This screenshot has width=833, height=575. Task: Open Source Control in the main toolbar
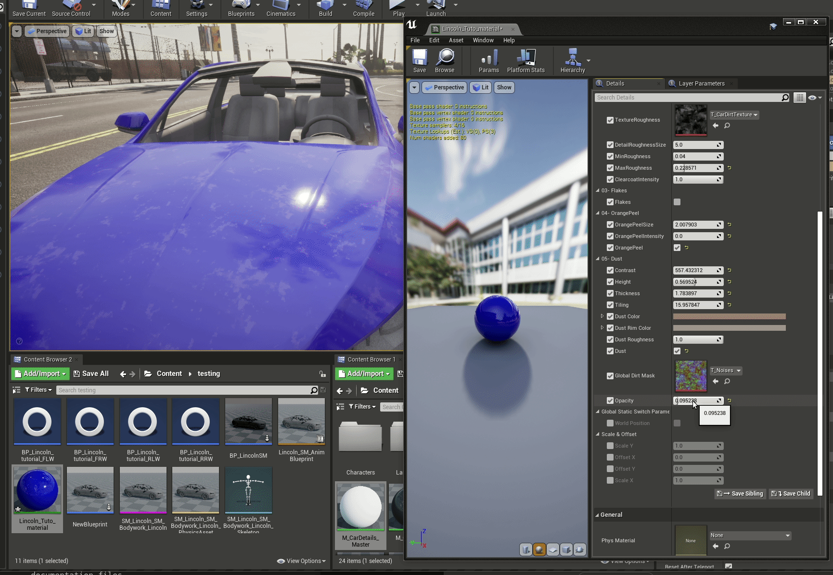click(71, 9)
